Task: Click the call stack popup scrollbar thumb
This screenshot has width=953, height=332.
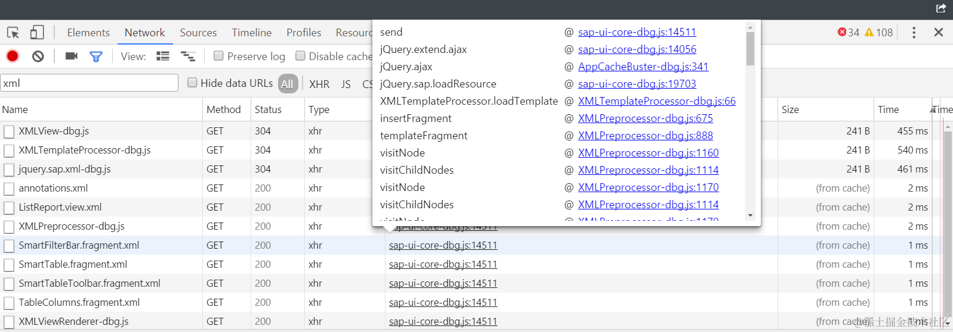Action: tap(750, 48)
